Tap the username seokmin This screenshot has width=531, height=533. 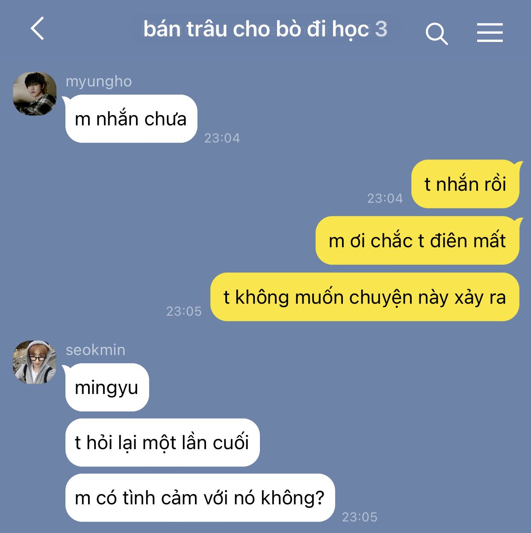tap(96, 350)
